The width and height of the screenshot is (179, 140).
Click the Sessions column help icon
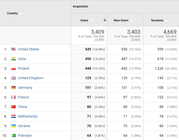167,20
